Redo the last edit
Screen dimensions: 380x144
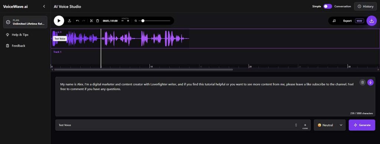pos(83,21)
